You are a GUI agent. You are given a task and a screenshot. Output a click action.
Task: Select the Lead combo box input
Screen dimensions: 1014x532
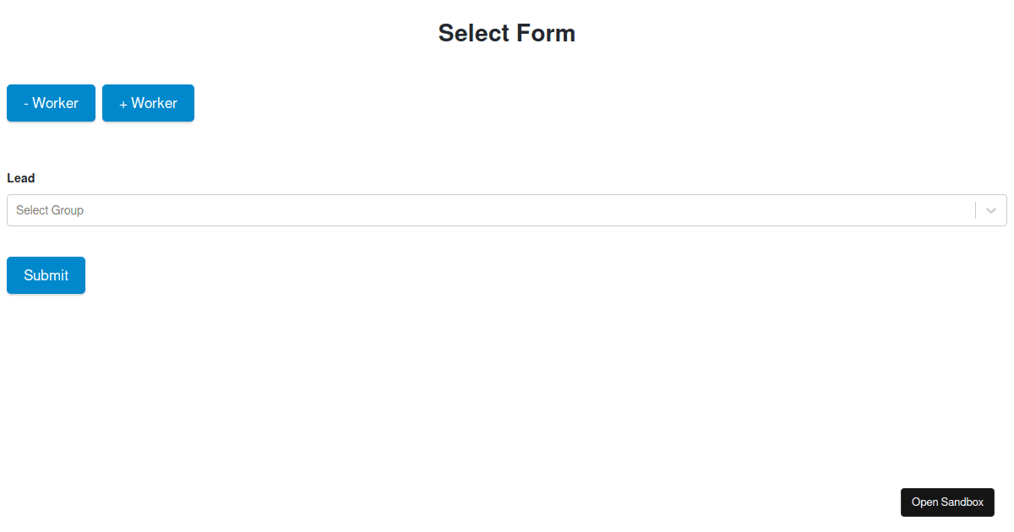(x=490, y=210)
